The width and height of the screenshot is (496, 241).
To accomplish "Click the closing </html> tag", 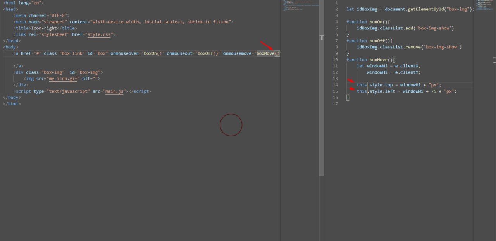I will (x=12, y=104).
